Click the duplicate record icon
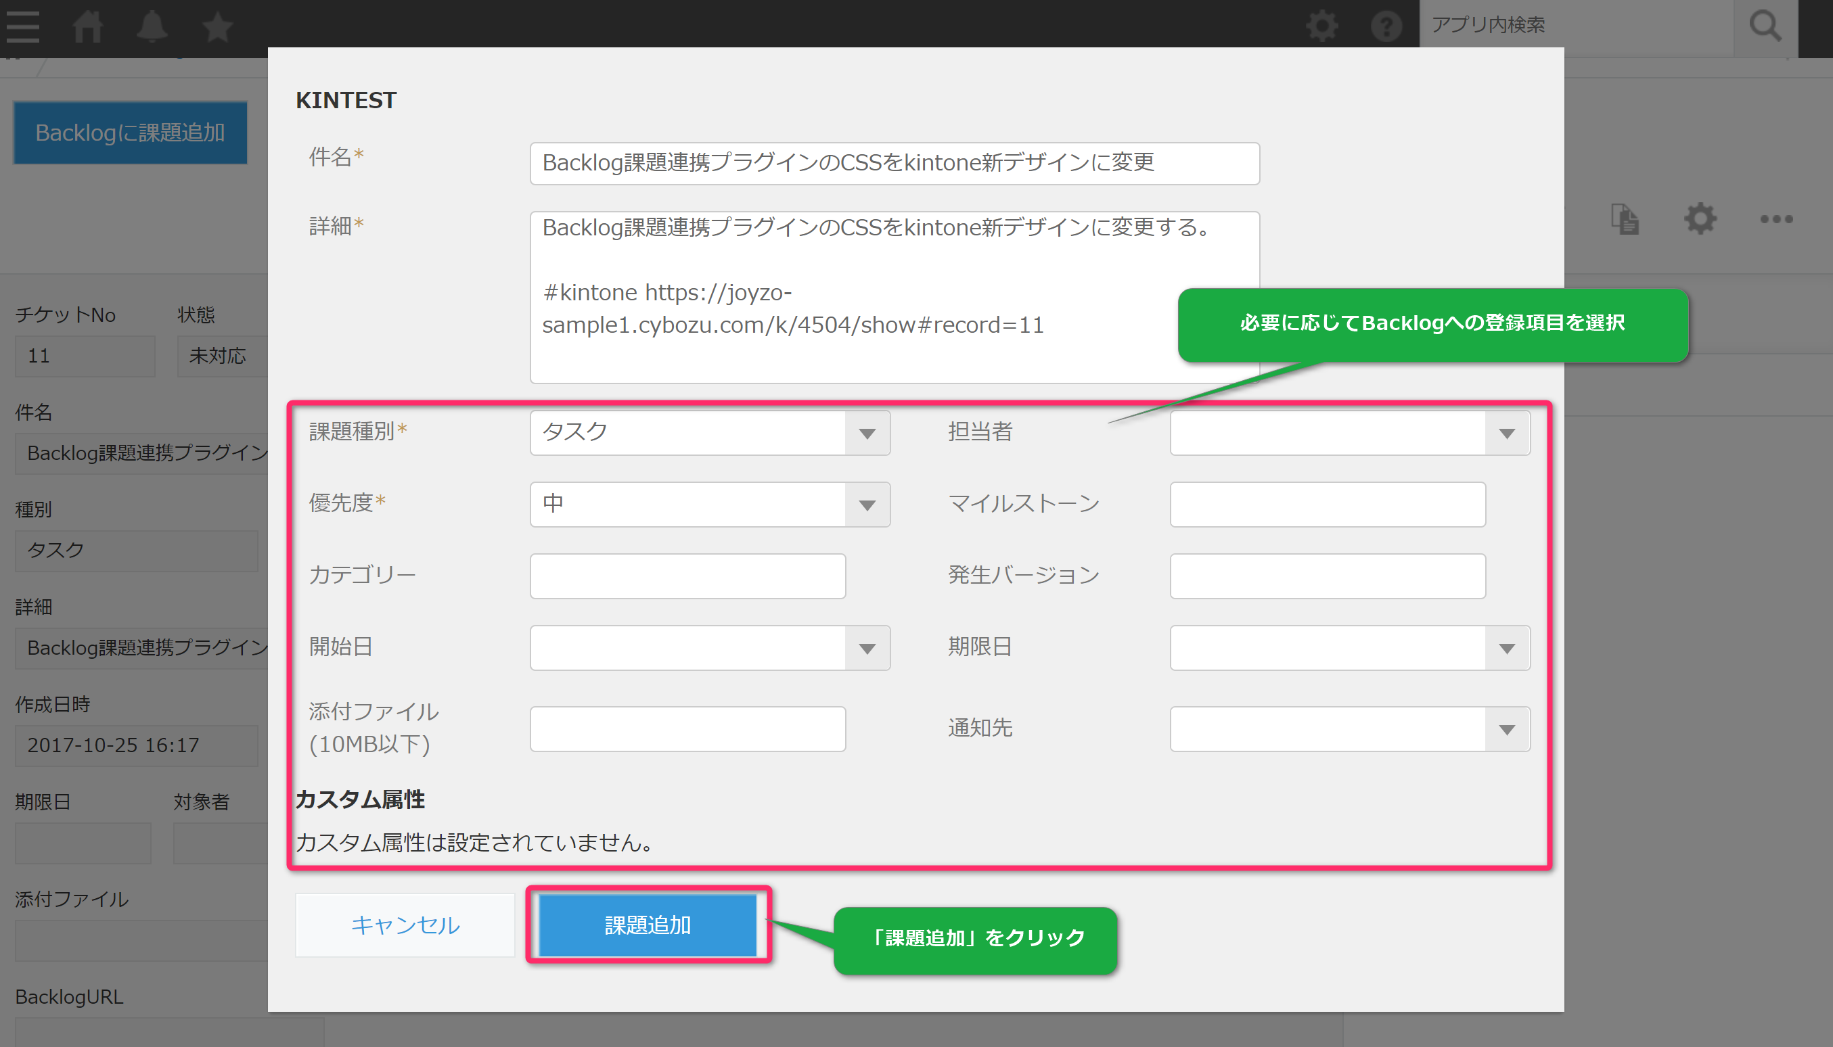The width and height of the screenshot is (1833, 1047). 1625,218
